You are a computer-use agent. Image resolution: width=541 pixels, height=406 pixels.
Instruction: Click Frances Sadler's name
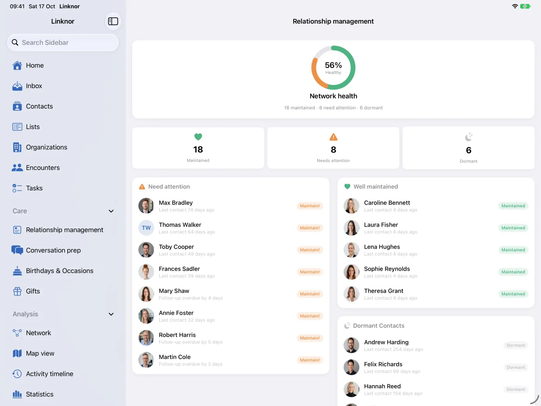point(179,269)
